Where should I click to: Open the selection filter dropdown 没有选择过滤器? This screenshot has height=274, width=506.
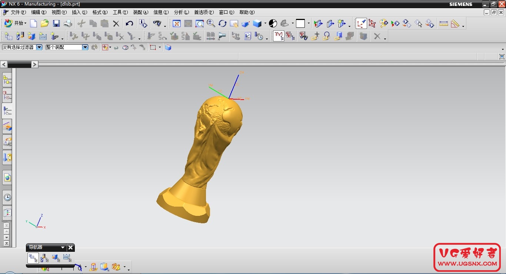39,47
